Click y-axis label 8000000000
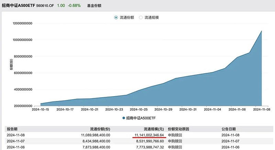 click(23, 57)
